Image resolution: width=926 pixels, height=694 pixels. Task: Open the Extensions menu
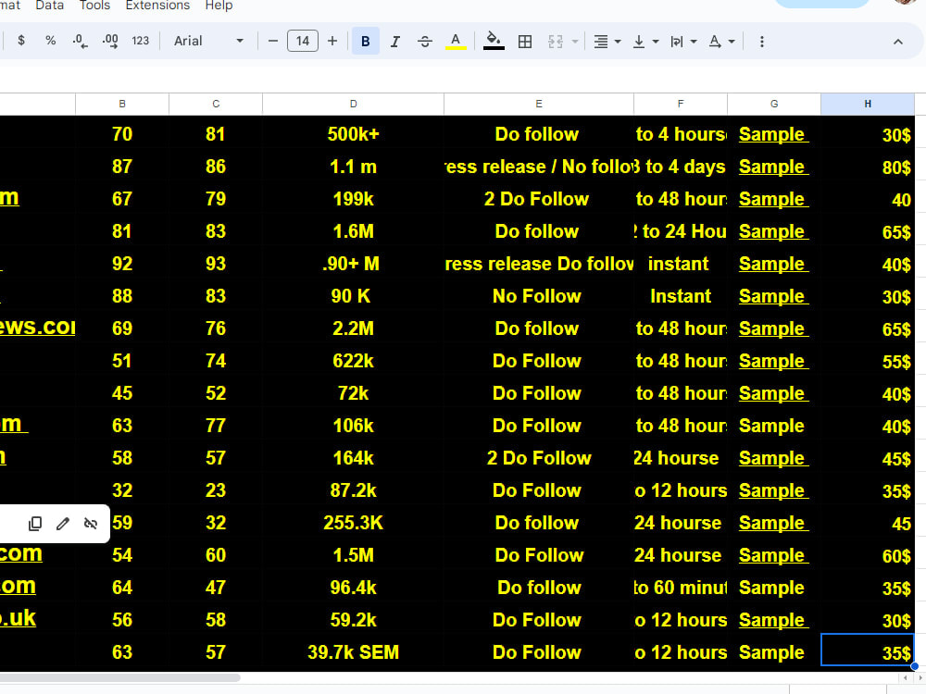tap(157, 6)
